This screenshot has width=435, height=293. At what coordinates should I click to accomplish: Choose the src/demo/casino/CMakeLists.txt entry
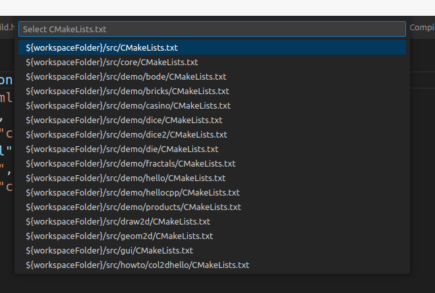(128, 106)
